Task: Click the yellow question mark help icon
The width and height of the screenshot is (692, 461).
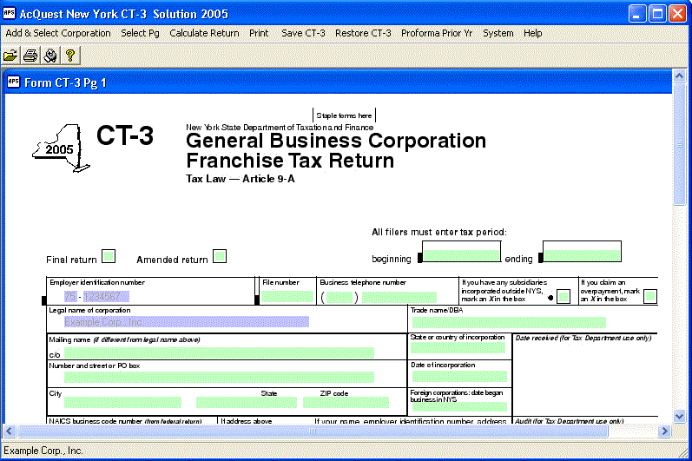Action: pos(69,56)
